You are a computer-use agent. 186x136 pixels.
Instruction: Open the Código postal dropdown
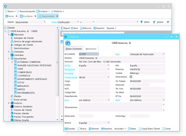[108, 77]
